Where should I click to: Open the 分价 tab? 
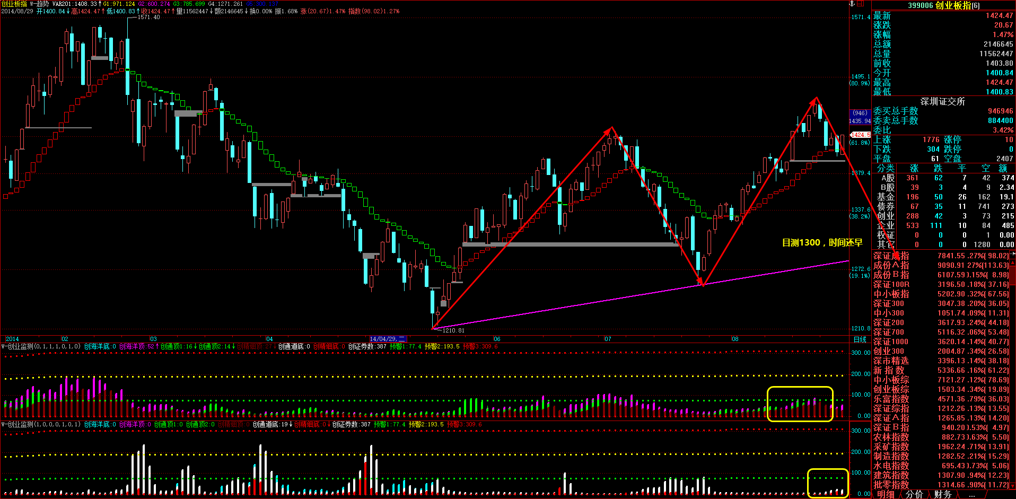coord(914,494)
